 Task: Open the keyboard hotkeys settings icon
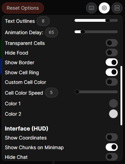point(92,8)
